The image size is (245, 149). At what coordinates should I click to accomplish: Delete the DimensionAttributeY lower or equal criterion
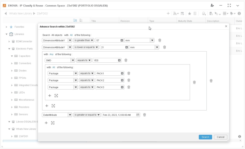[164, 47]
